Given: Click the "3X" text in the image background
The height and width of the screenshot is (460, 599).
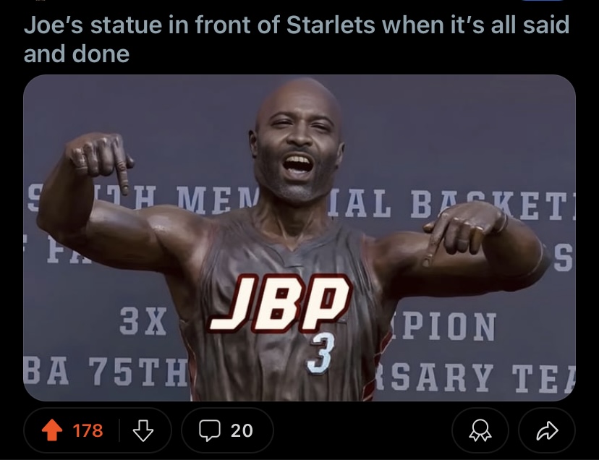Looking at the screenshot, I should tap(143, 321).
